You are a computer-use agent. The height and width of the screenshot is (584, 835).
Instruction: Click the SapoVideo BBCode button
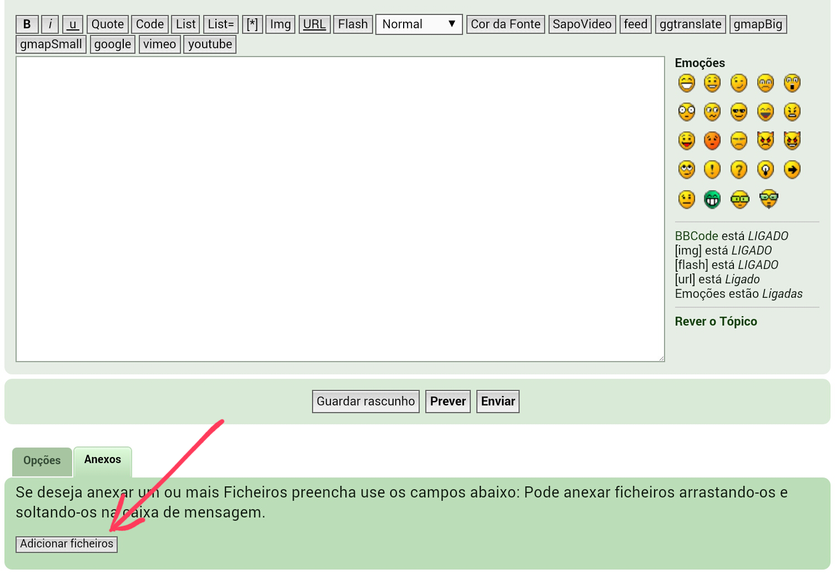point(582,24)
